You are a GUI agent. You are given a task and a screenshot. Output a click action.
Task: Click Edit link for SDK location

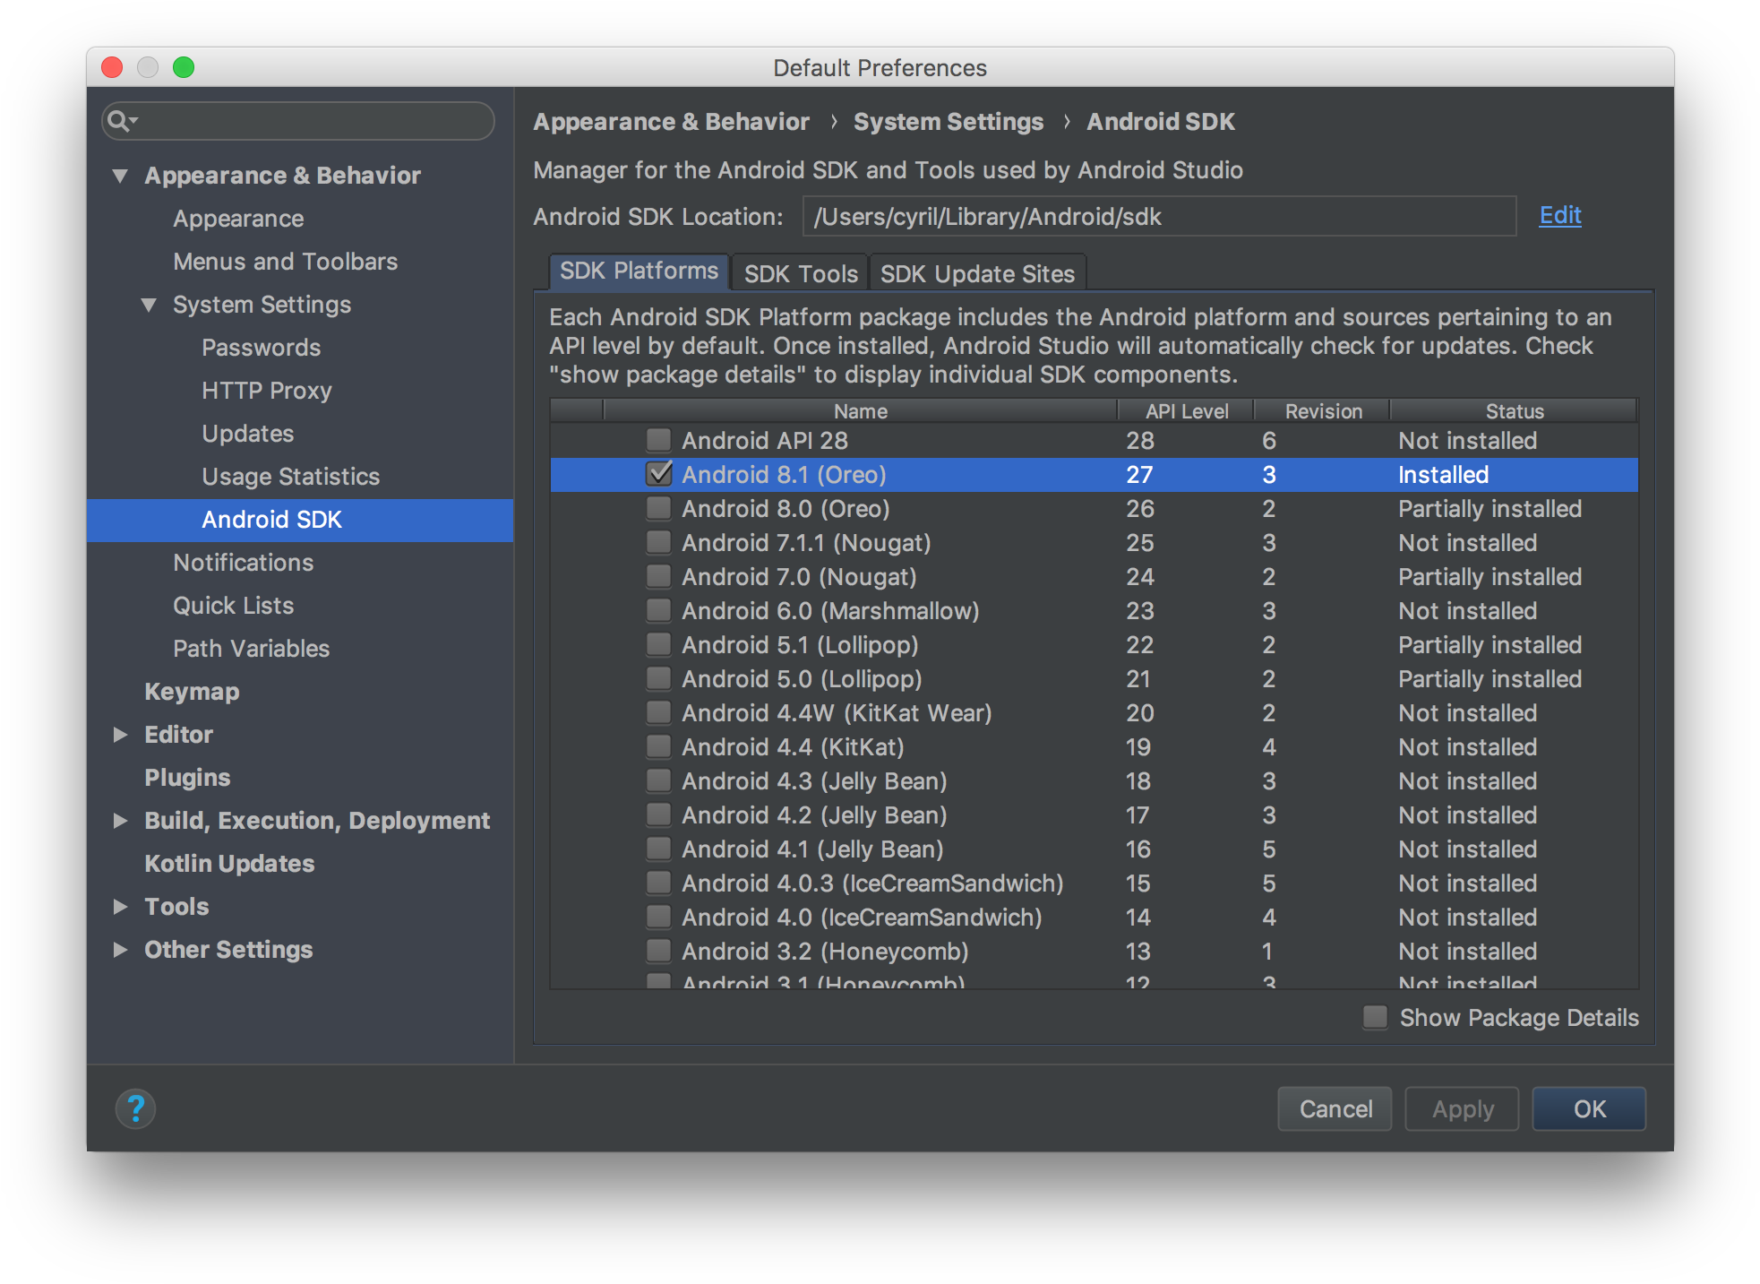(1559, 215)
